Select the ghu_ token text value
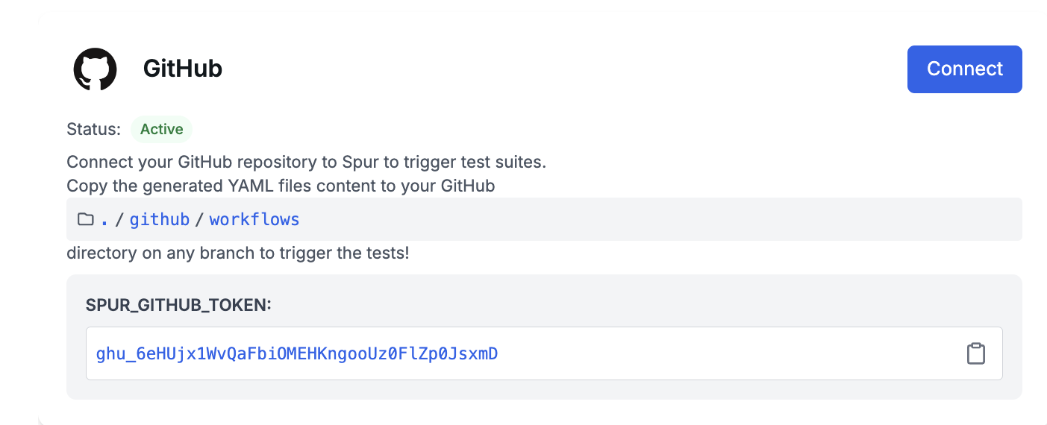Image resolution: width=1047 pixels, height=425 pixels. tap(297, 353)
